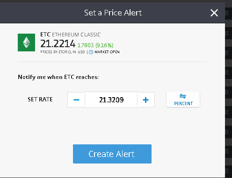Screen dimensions: 232x178
Task: Close the Set a Price Alert dialog
Action: (x=214, y=13)
